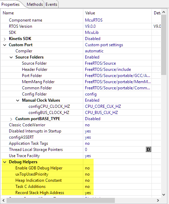Toggle configASSERT yes value
Image resolution: width=169 pixels, height=204 pixels.
coord(88,137)
